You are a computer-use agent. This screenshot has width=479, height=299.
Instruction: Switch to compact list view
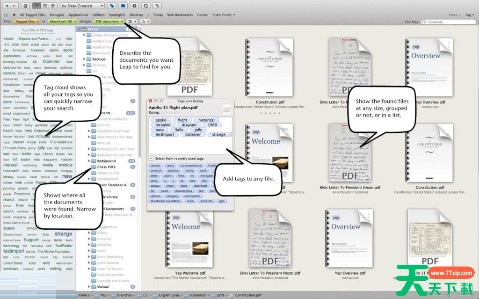point(53,6)
